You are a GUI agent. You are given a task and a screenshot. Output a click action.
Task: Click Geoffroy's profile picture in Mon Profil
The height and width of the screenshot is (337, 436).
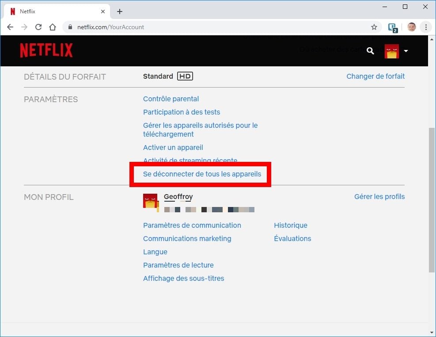point(151,201)
